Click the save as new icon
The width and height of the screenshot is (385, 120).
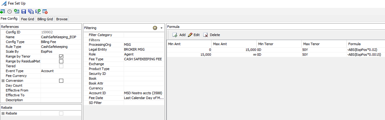[x=38, y=11]
